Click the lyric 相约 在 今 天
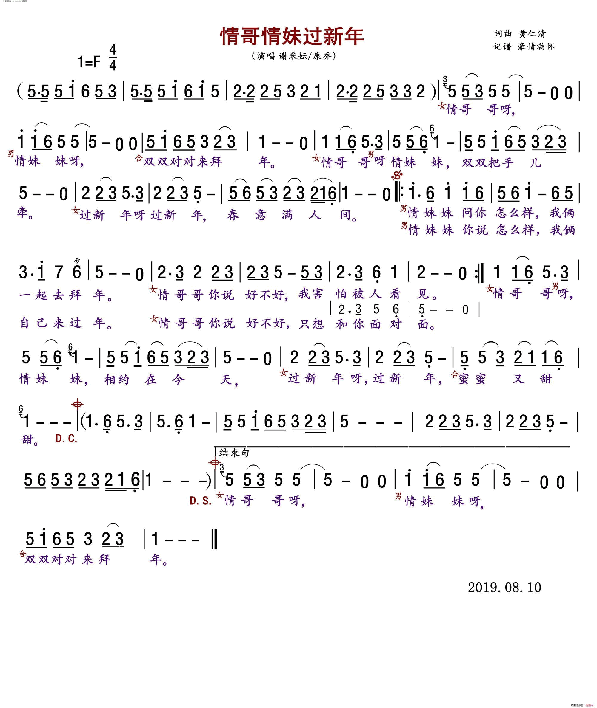This screenshot has height=708, width=597. coord(171,379)
